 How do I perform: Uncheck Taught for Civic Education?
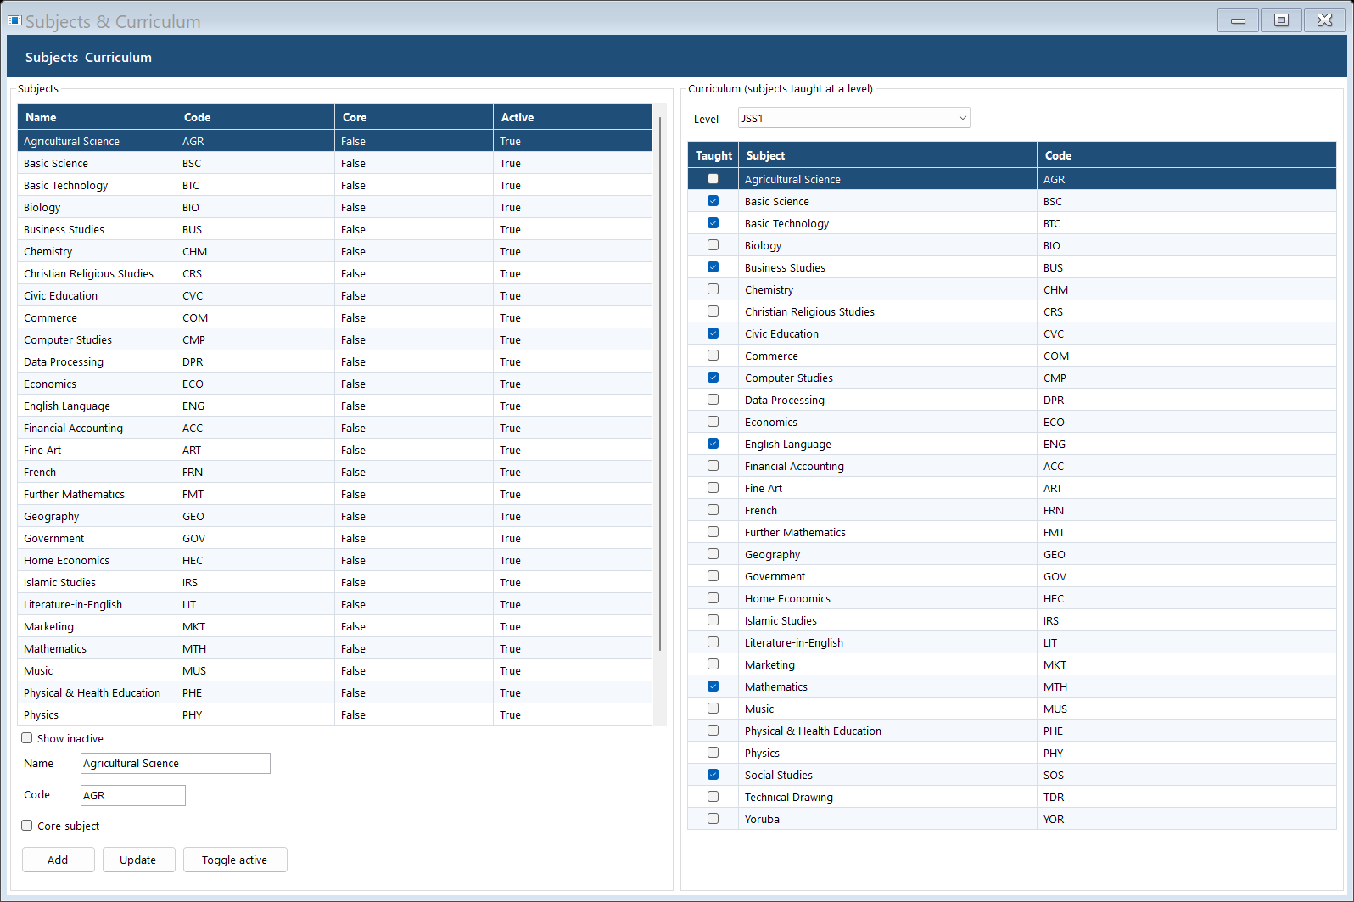(x=713, y=333)
